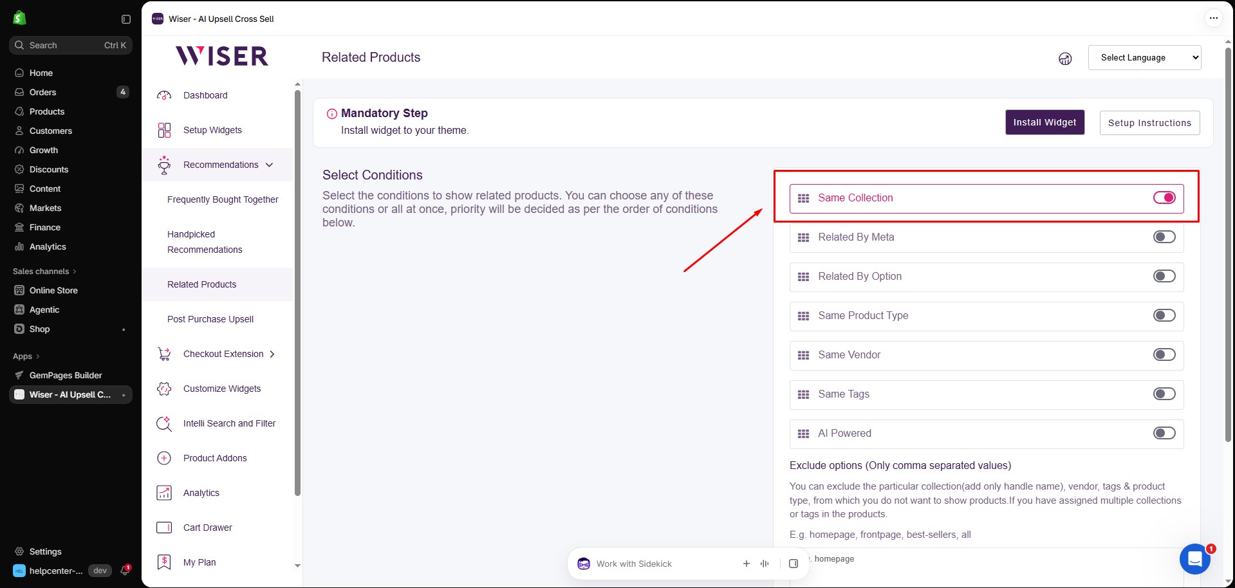Click the drag handle for Same Tags
This screenshot has width=1235, height=588.
click(x=803, y=394)
